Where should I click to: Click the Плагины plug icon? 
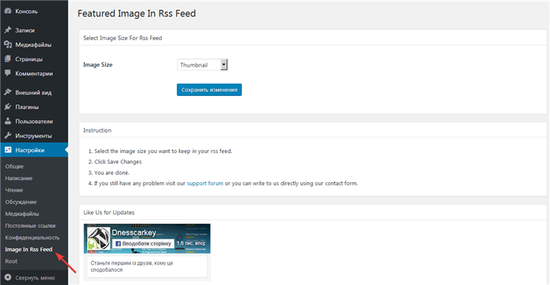[x=8, y=107]
